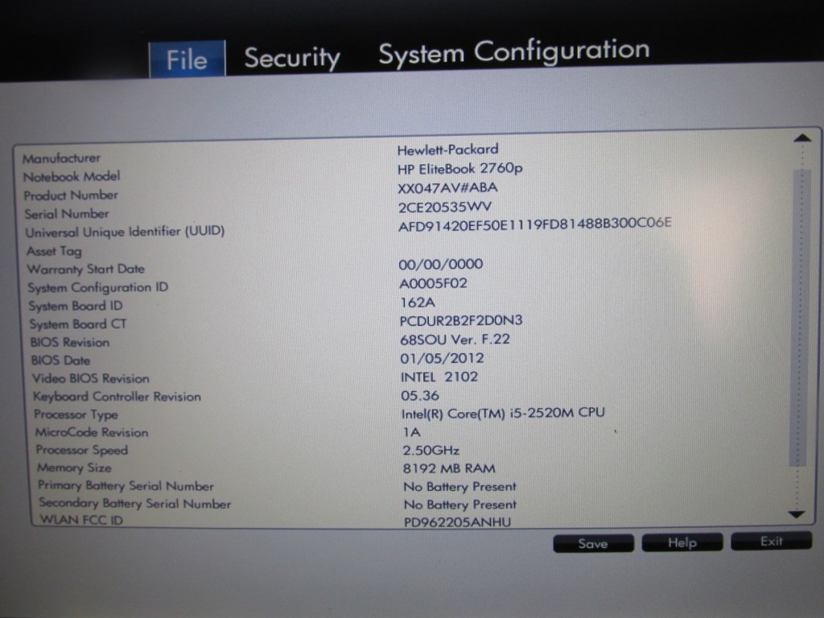Click the Primary Battery Serial Number label
The height and width of the screenshot is (618, 824).
[x=126, y=486]
